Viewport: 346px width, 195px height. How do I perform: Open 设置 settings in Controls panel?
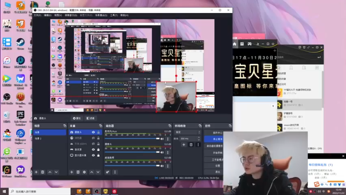[213, 166]
